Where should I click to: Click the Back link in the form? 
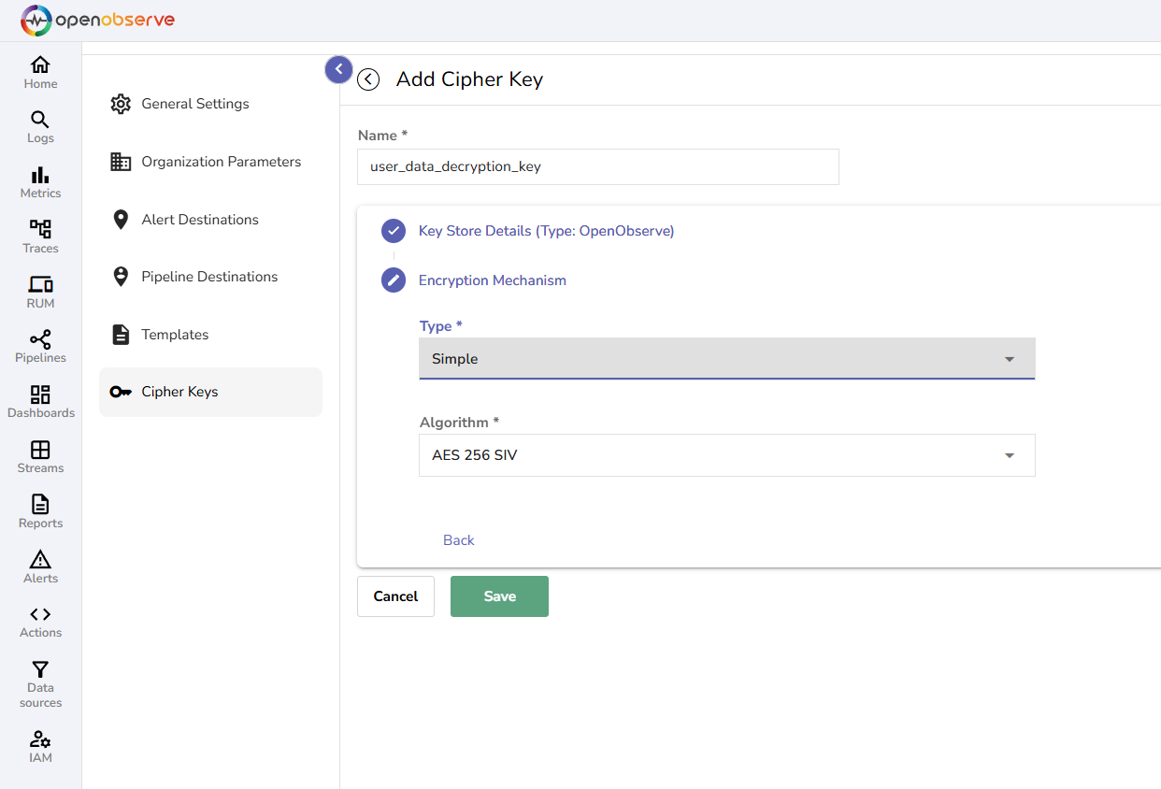pos(458,539)
